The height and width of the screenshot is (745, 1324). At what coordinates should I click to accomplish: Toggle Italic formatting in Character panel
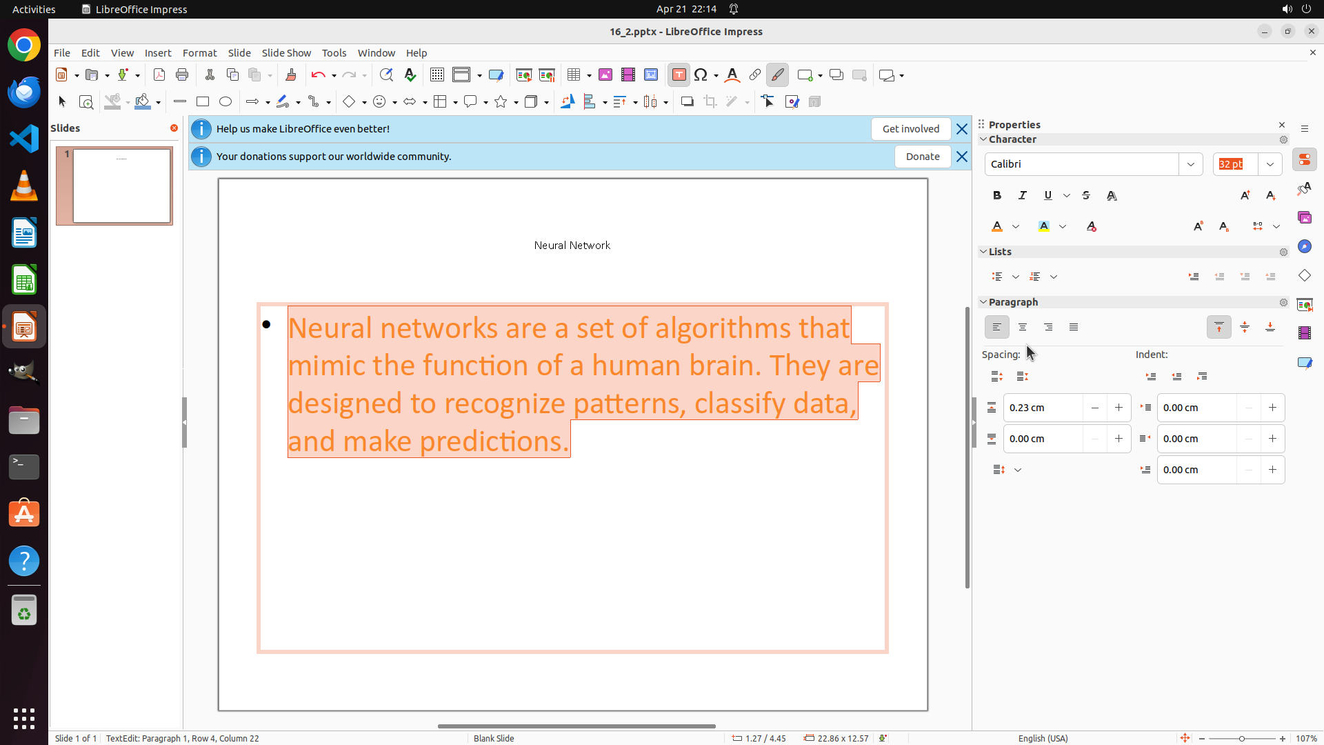[x=1023, y=196]
